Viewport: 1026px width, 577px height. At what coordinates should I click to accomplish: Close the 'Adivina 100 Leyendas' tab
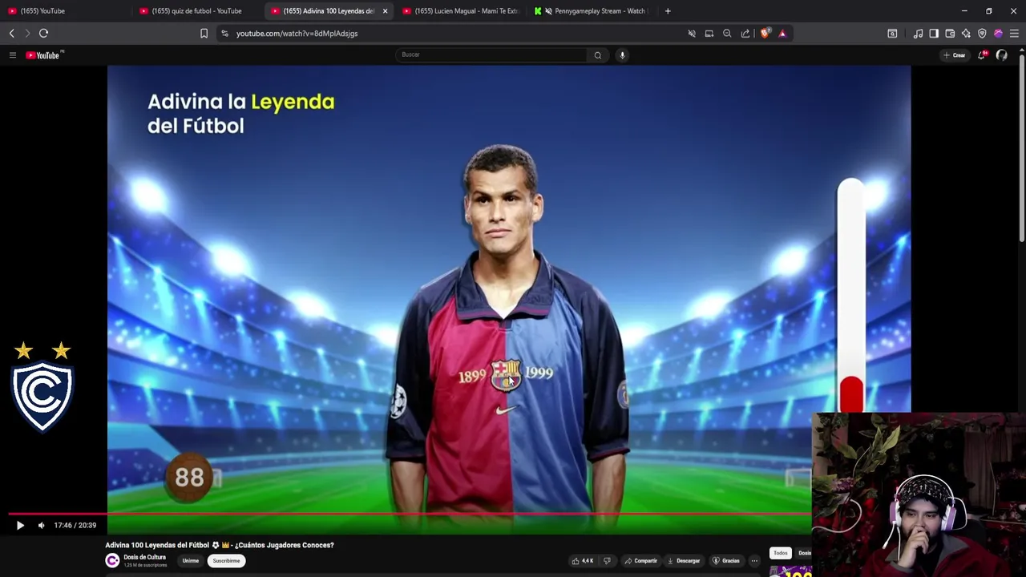point(385,11)
